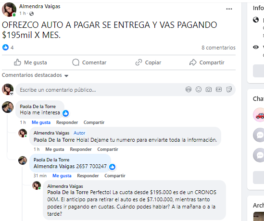Viewport: 264px width, 221px height.
Task: Toggle Me gusta on 'Hola me interesa' comment
Action: [x=41, y=123]
